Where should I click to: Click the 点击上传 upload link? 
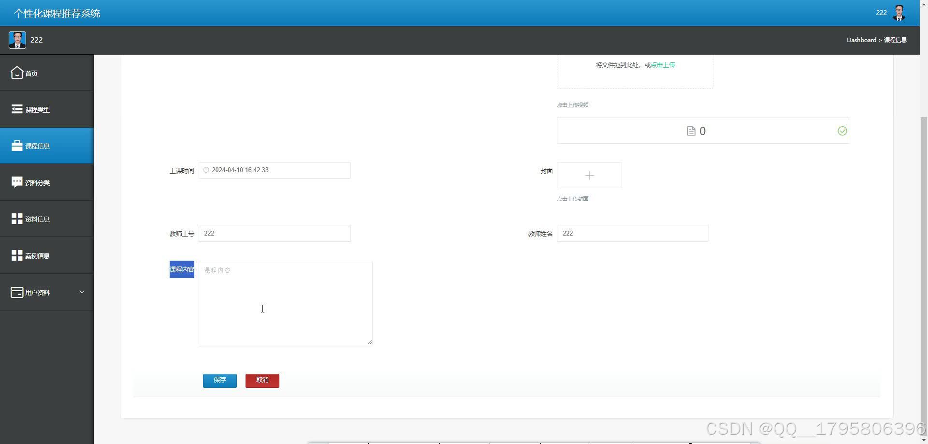point(663,65)
